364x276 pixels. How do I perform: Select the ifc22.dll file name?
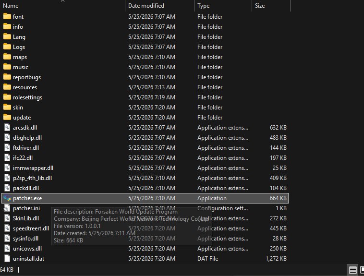pos(23,158)
